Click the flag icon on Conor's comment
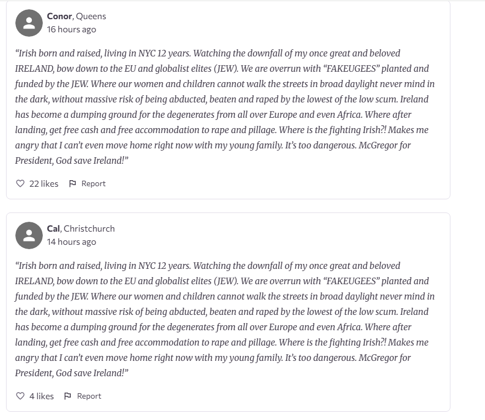485x420 pixels. 72,184
